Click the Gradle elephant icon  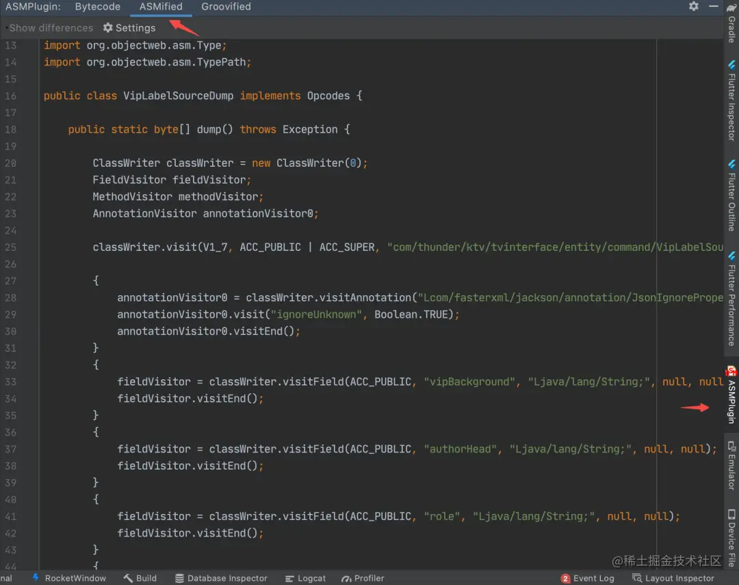(x=731, y=8)
